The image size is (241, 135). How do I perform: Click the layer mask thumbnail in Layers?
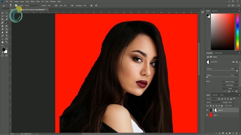point(215,110)
